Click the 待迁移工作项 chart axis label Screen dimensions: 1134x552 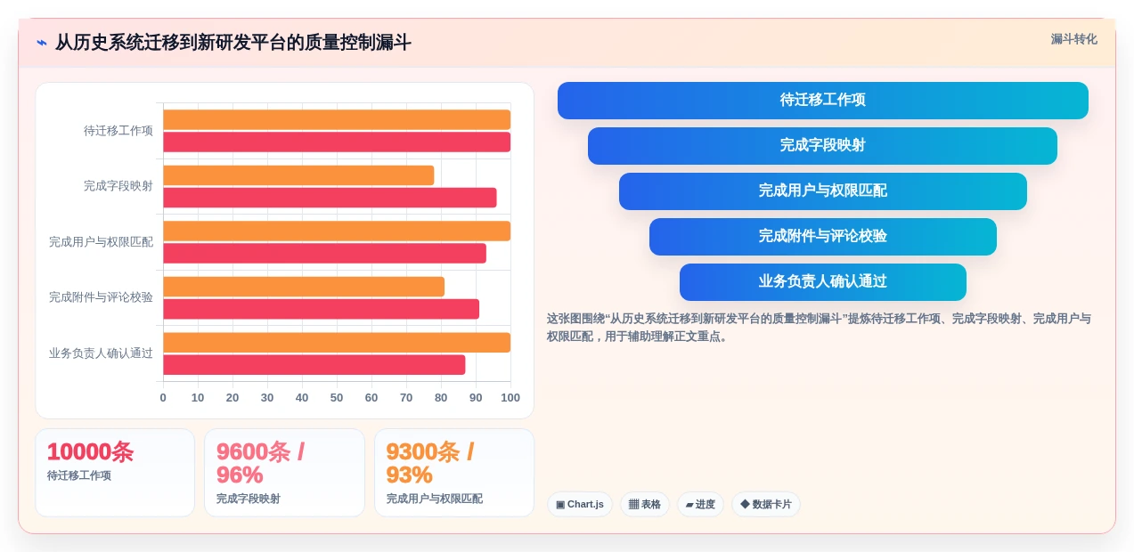[x=118, y=131]
